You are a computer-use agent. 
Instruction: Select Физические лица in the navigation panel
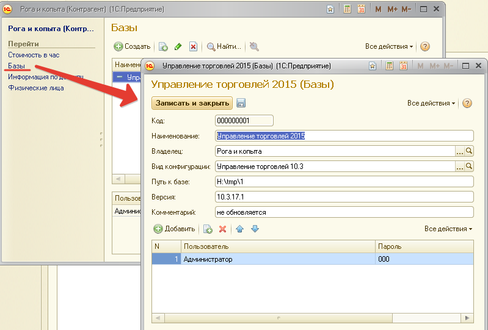pyautogui.click(x=35, y=88)
